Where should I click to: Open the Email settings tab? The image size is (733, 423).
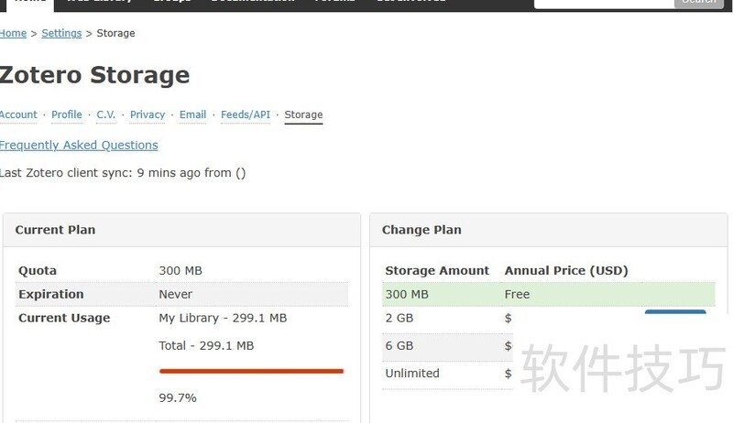tap(192, 114)
